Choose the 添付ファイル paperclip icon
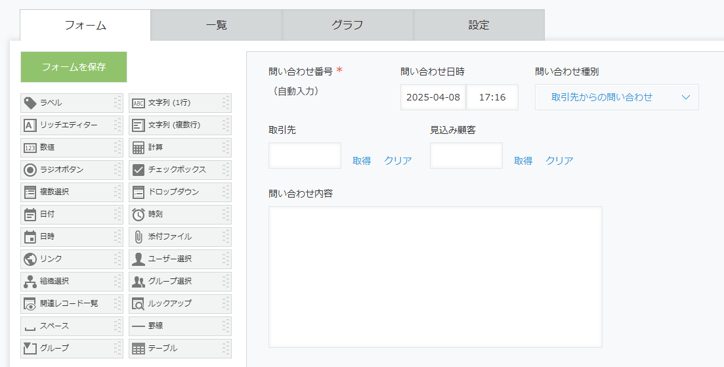 pyautogui.click(x=138, y=237)
